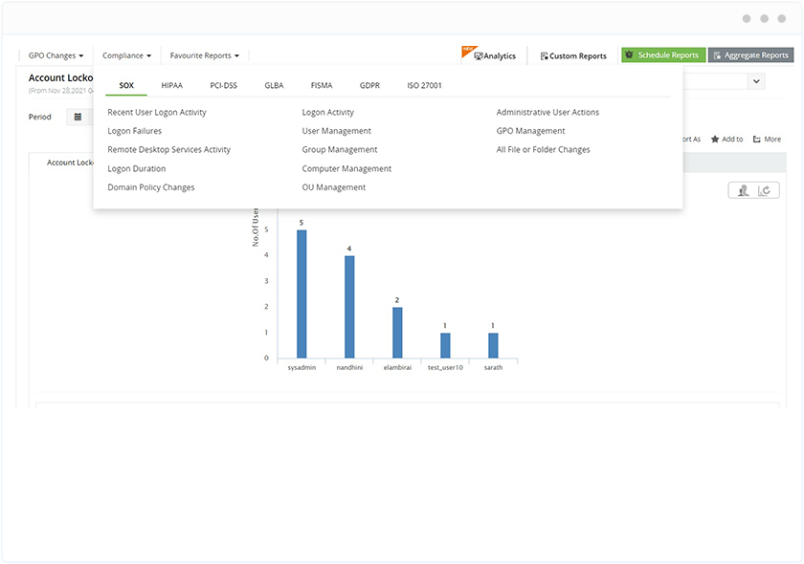Click the Period calendar icon
Image resolution: width=804 pixels, height=564 pixels.
78,117
